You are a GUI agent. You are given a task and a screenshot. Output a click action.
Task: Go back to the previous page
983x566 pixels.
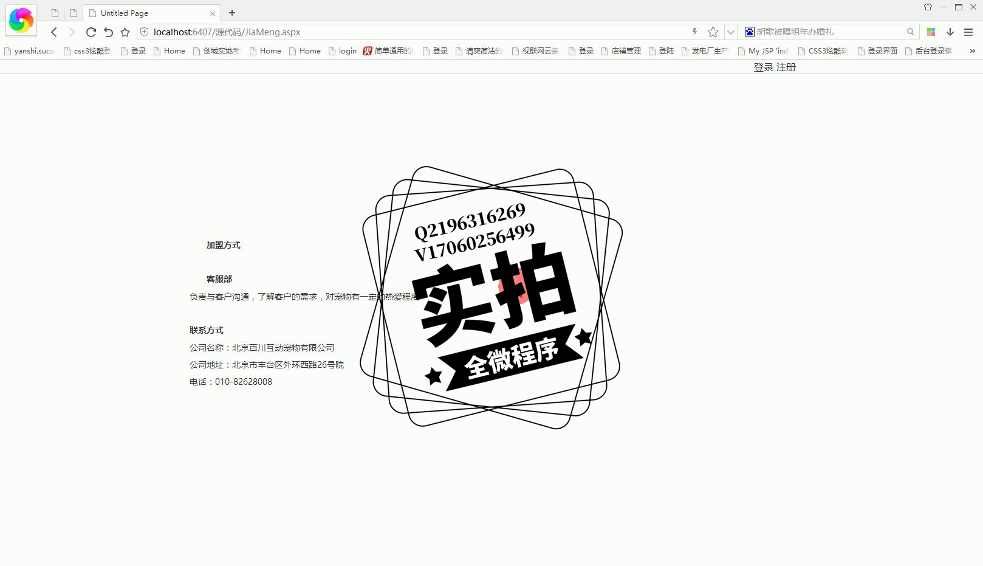[x=54, y=32]
